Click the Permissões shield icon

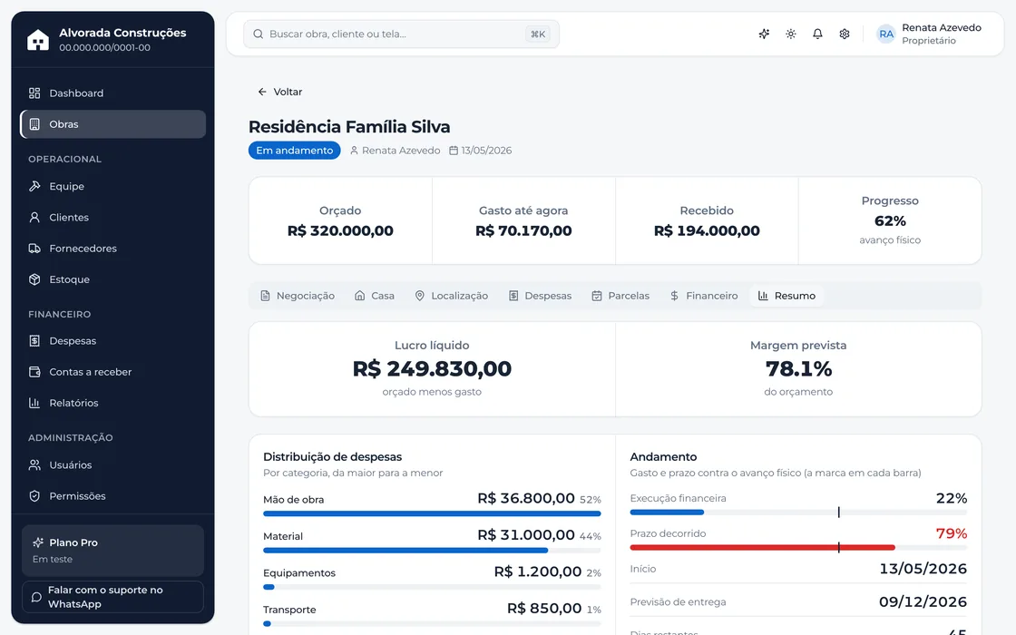click(34, 496)
